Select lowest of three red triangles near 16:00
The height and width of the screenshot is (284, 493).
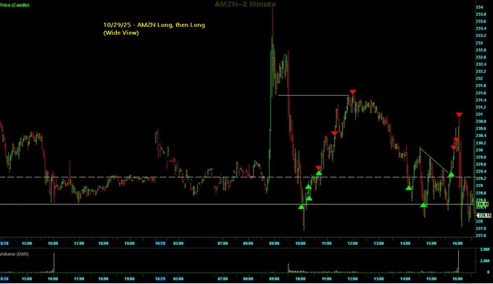click(454, 148)
